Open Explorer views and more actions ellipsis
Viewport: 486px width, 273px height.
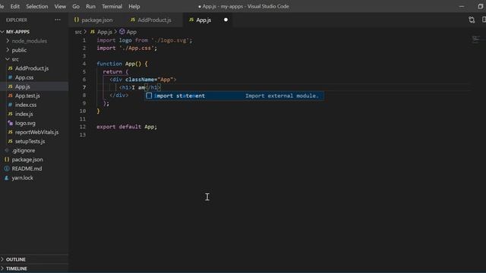(58, 20)
